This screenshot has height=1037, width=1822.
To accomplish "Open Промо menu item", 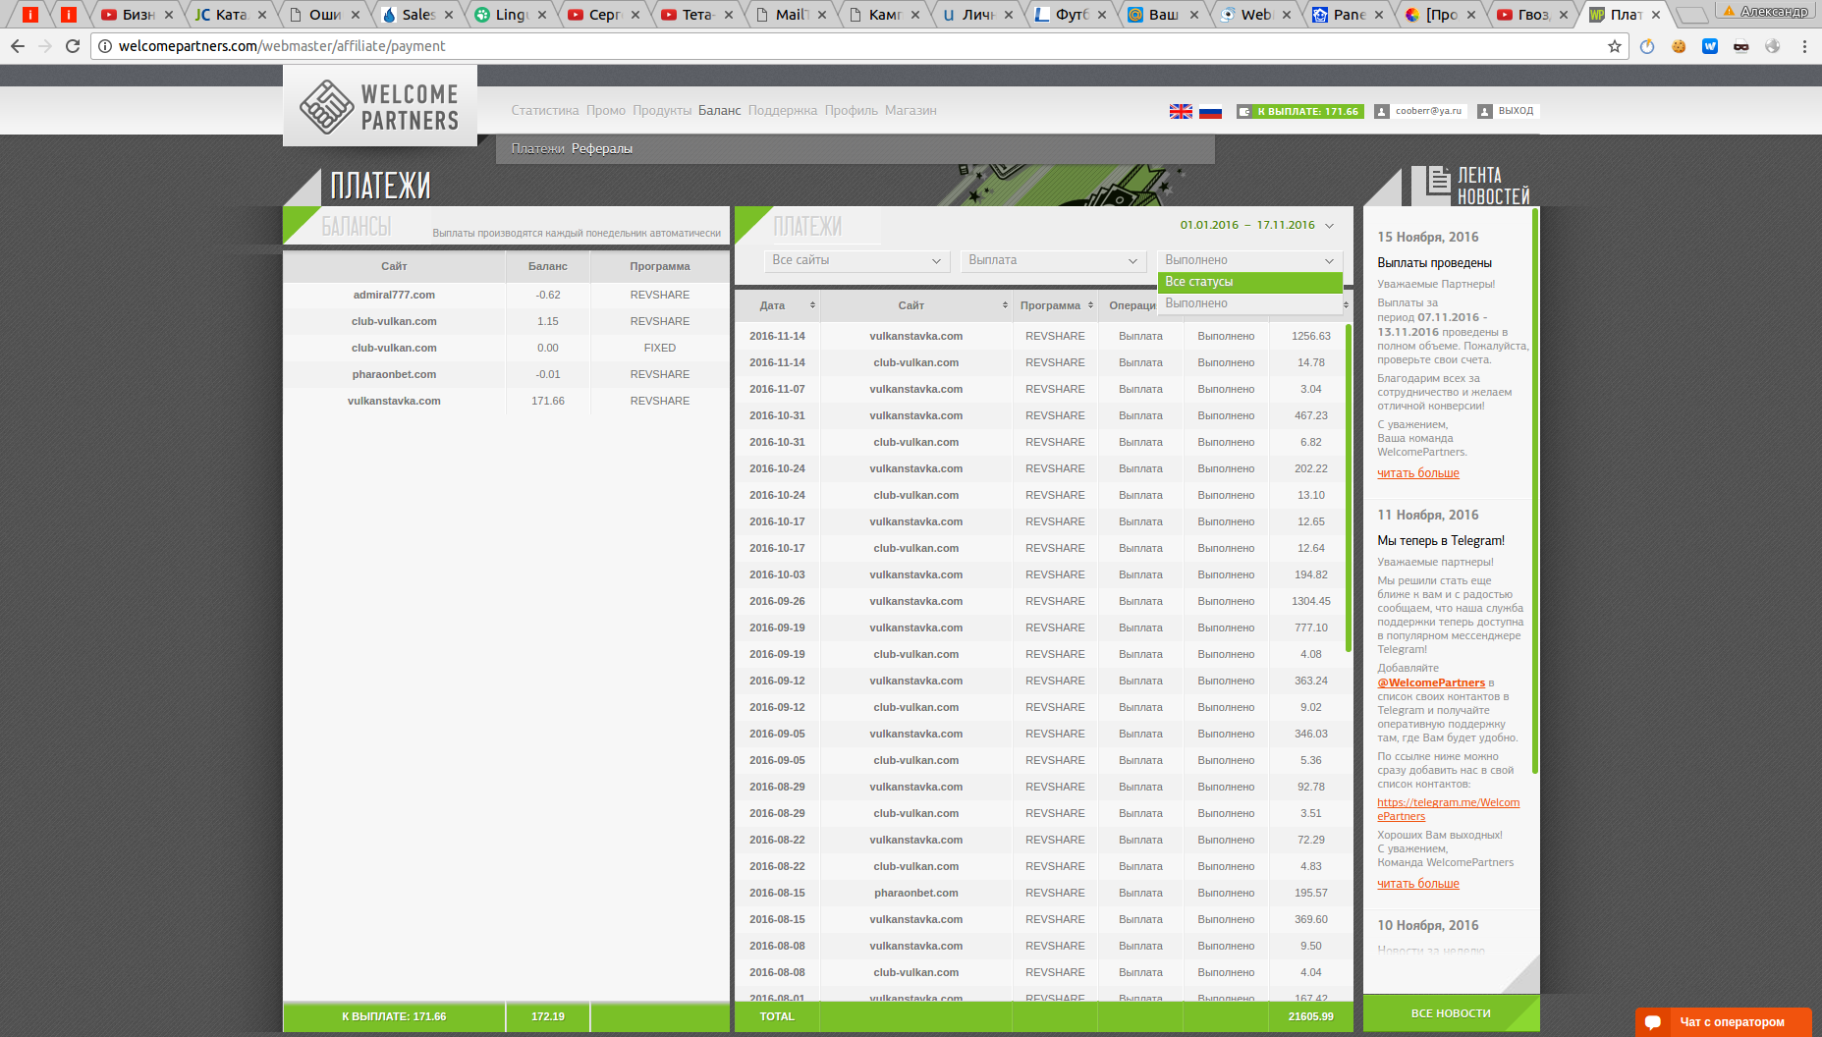I will [606, 110].
